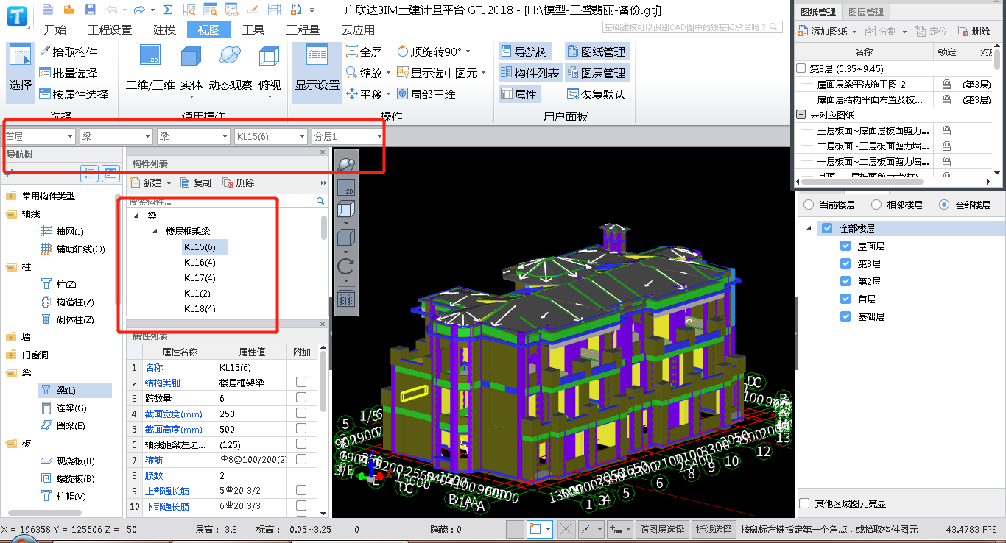Click the wireframe cube icon in viewport toolbar

point(346,210)
